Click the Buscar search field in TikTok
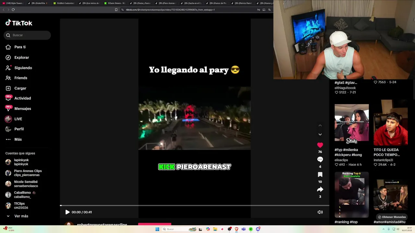Screen dimensions: 415x233 (27, 35)
